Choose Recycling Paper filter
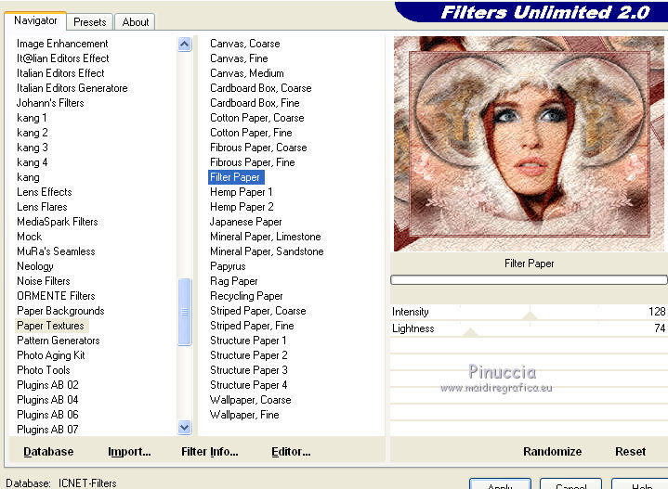 point(246,296)
